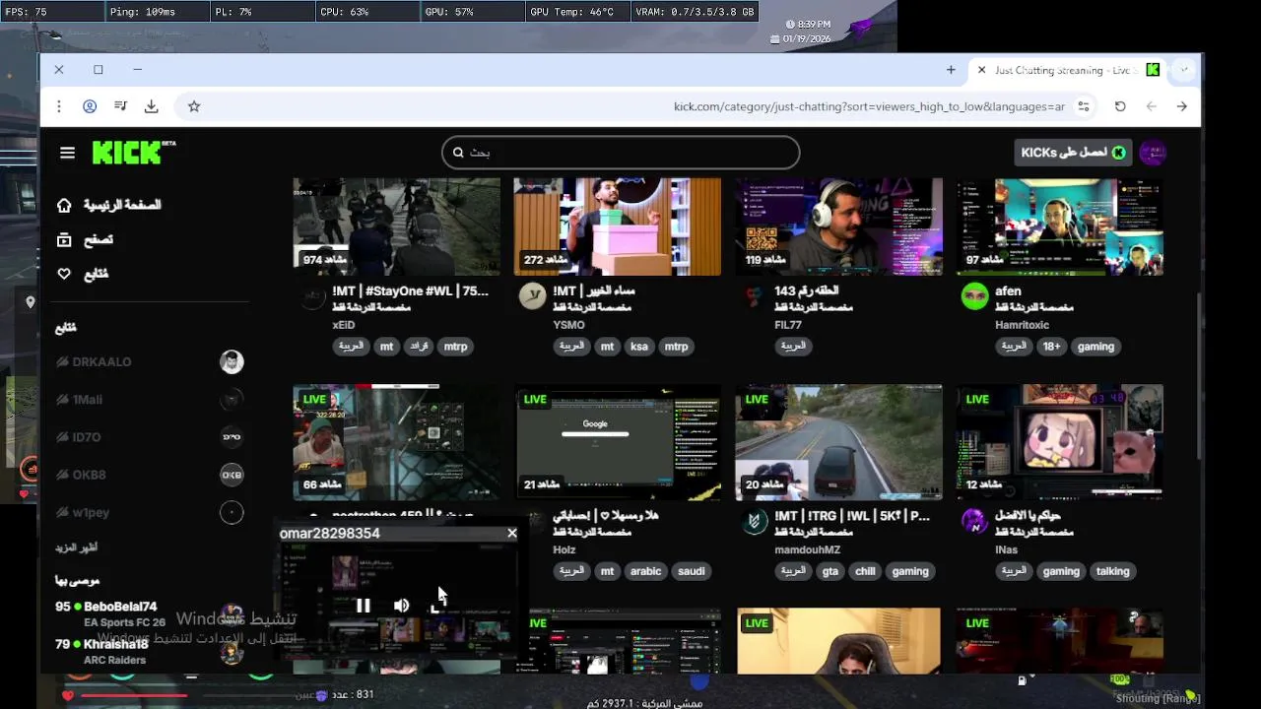Click the Kick page vertical scrollbar
This screenshot has height=709, width=1261.
pyautogui.click(x=1198, y=374)
